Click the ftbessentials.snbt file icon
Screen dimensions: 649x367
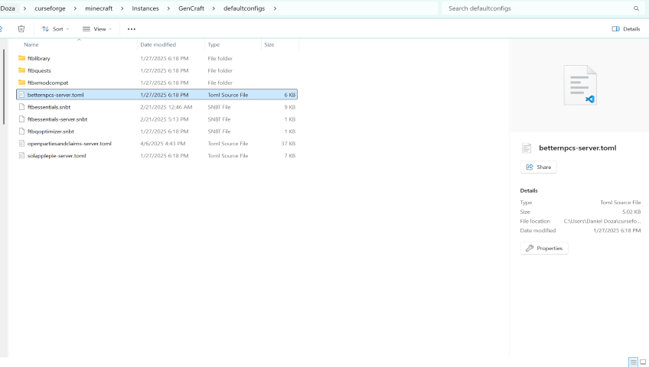tap(21, 107)
